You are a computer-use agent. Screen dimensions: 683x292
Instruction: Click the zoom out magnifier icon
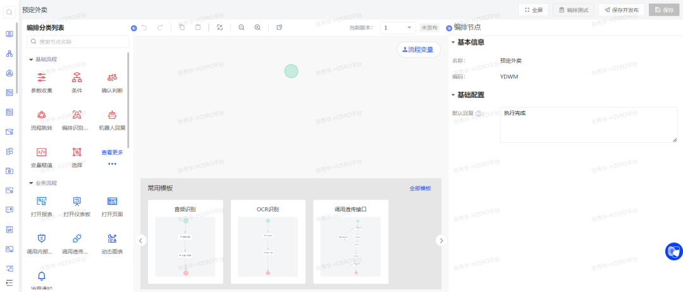(242, 28)
